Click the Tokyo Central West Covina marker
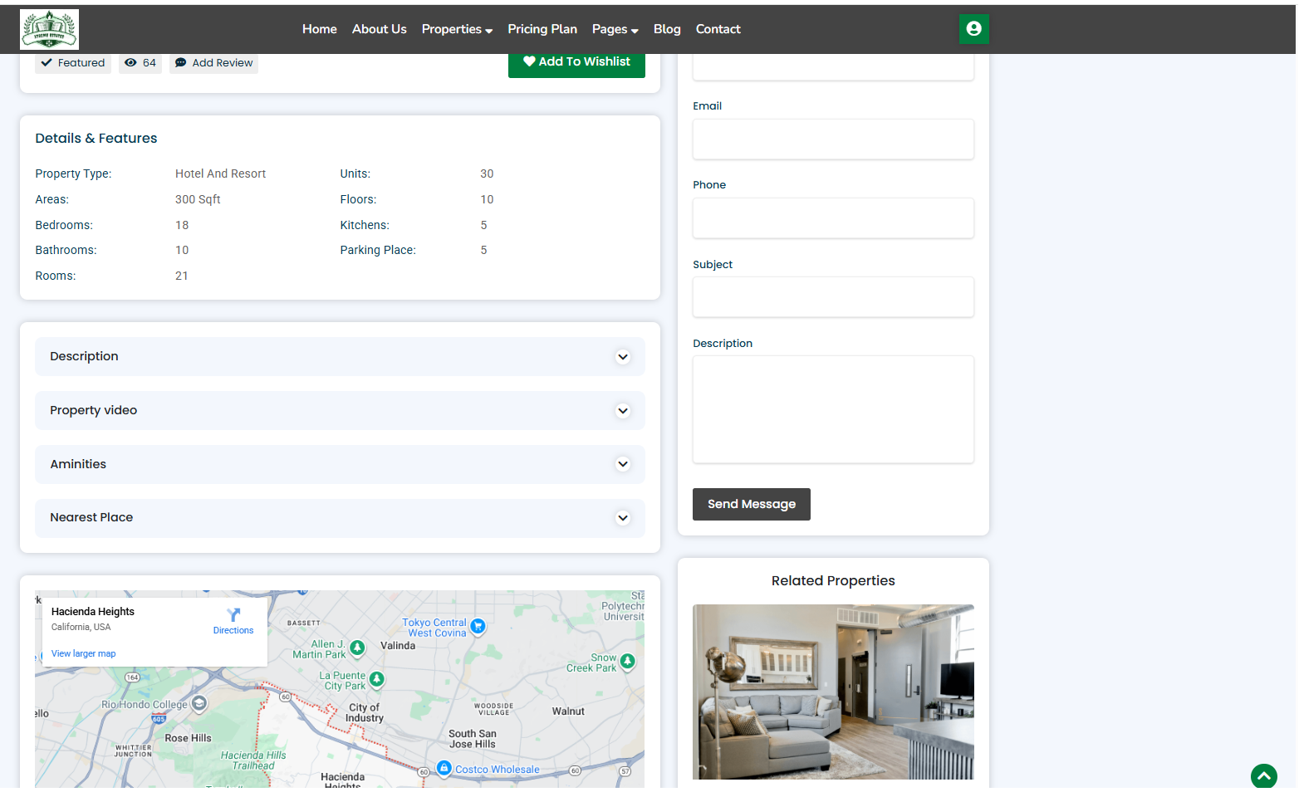Viewport: 1299px width, 792px height. click(x=478, y=627)
